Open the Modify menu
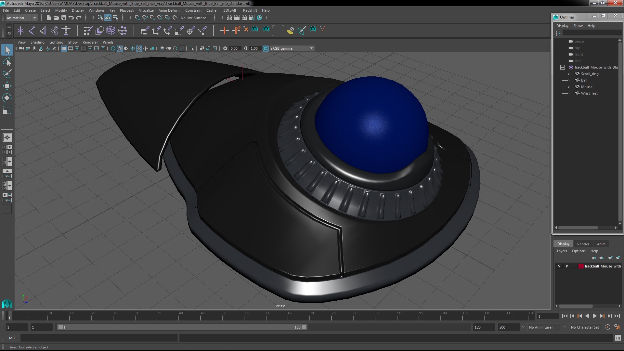 click(61, 10)
